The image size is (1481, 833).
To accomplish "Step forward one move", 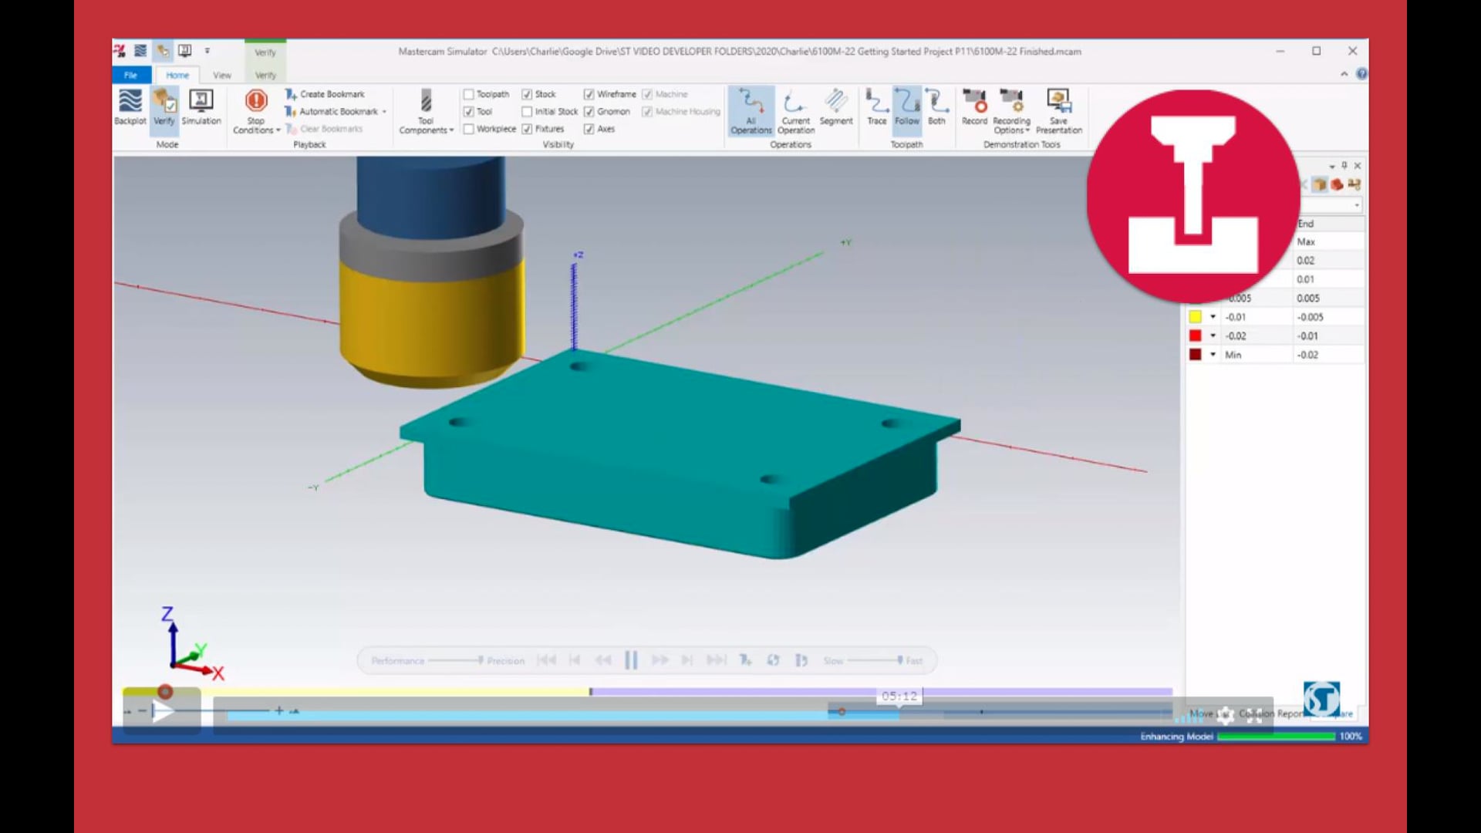I will point(687,660).
